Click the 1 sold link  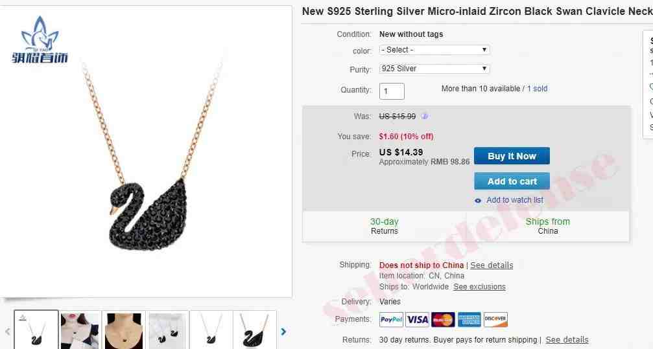537,89
